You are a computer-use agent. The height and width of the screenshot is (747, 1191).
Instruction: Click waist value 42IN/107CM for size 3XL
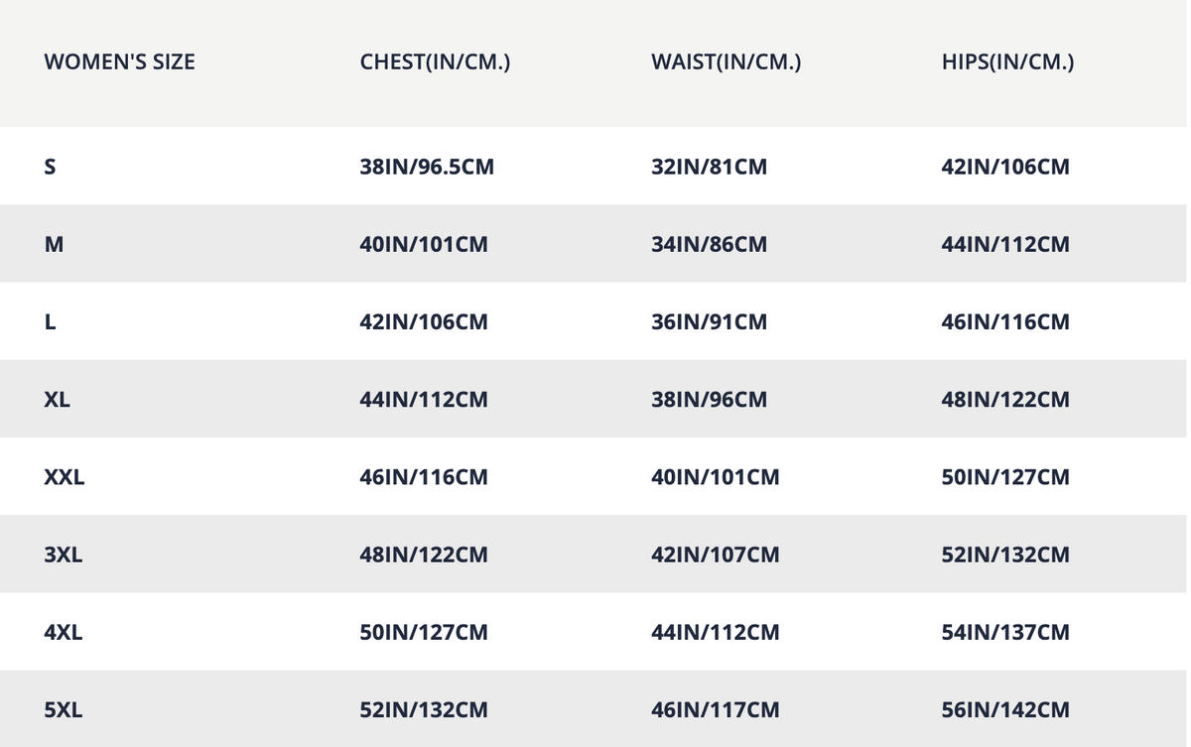tap(715, 555)
